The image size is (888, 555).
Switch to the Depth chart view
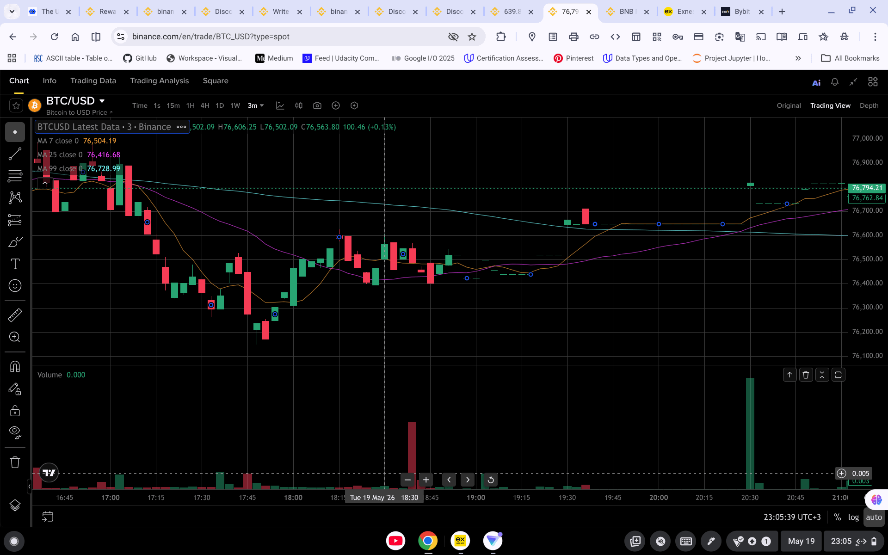869,105
